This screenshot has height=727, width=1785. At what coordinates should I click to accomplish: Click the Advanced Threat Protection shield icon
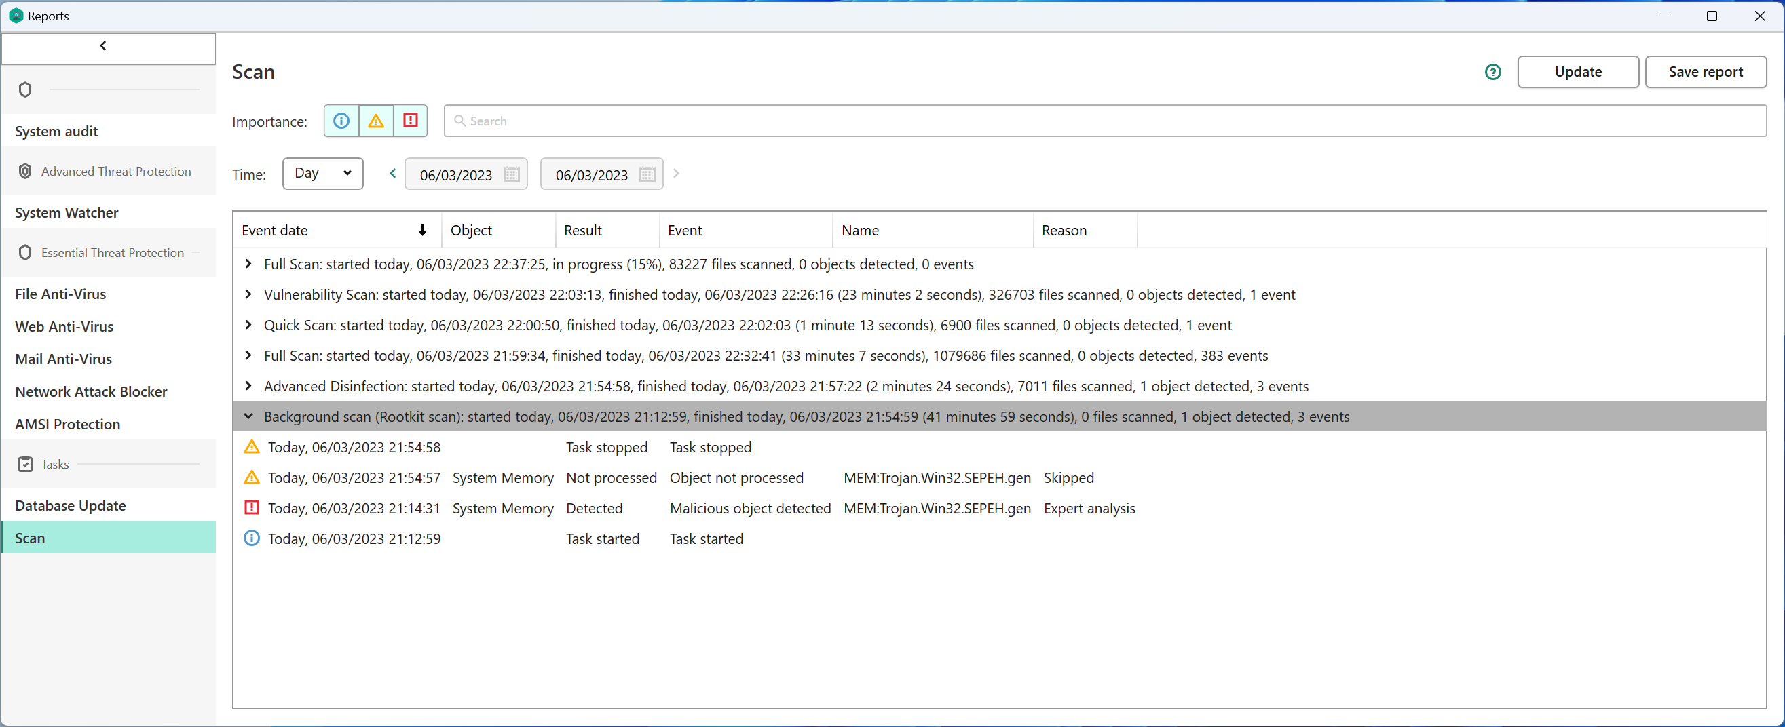click(25, 171)
